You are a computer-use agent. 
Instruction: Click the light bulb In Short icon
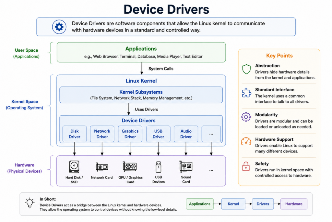(30, 203)
